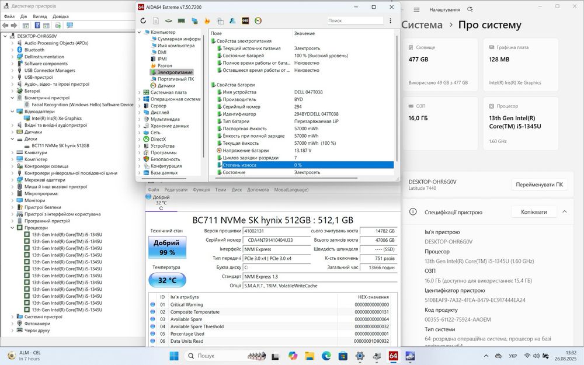Click the AIDA64 user profile toolbar icon
This screenshot has width=584, height=365.
click(x=232, y=21)
